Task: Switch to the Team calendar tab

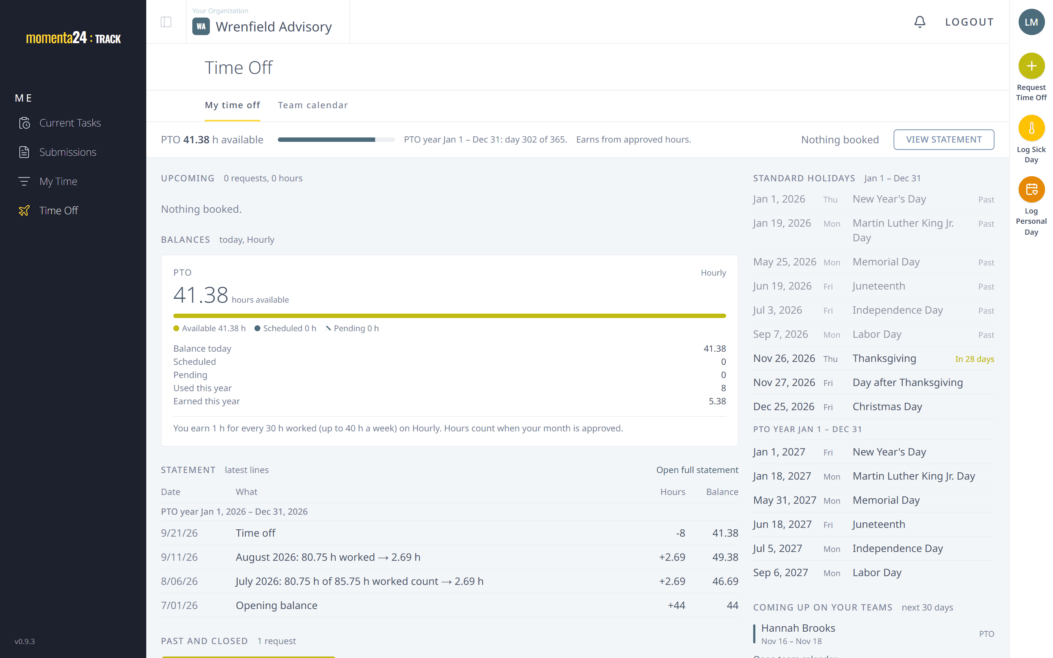Action: pos(313,105)
